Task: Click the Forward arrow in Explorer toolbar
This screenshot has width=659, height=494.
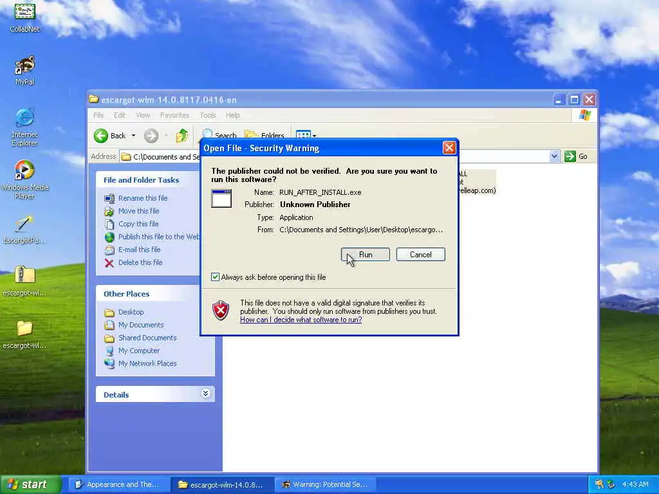Action: click(x=151, y=136)
